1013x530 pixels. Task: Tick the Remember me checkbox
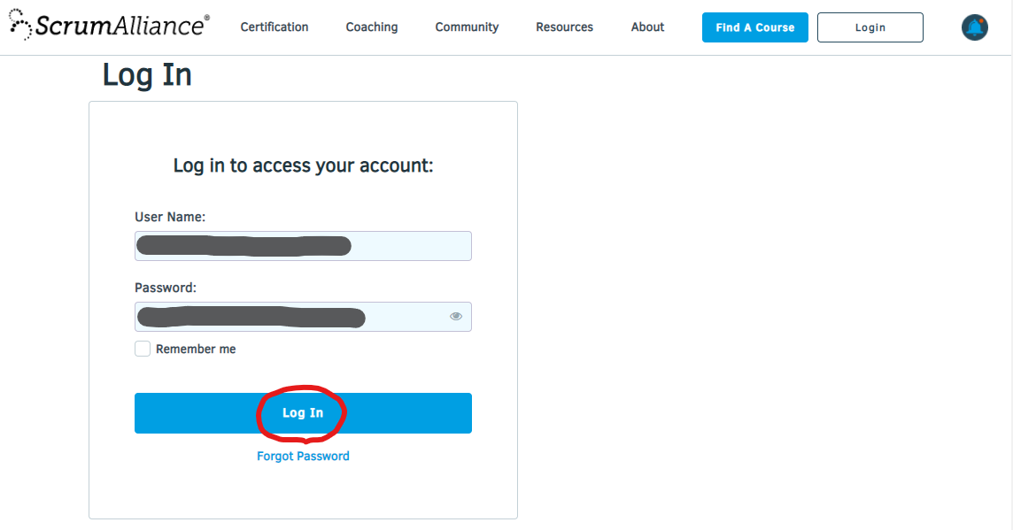click(x=143, y=349)
